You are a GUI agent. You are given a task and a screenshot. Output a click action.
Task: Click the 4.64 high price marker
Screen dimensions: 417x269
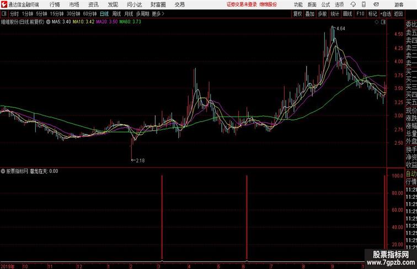(x=341, y=29)
